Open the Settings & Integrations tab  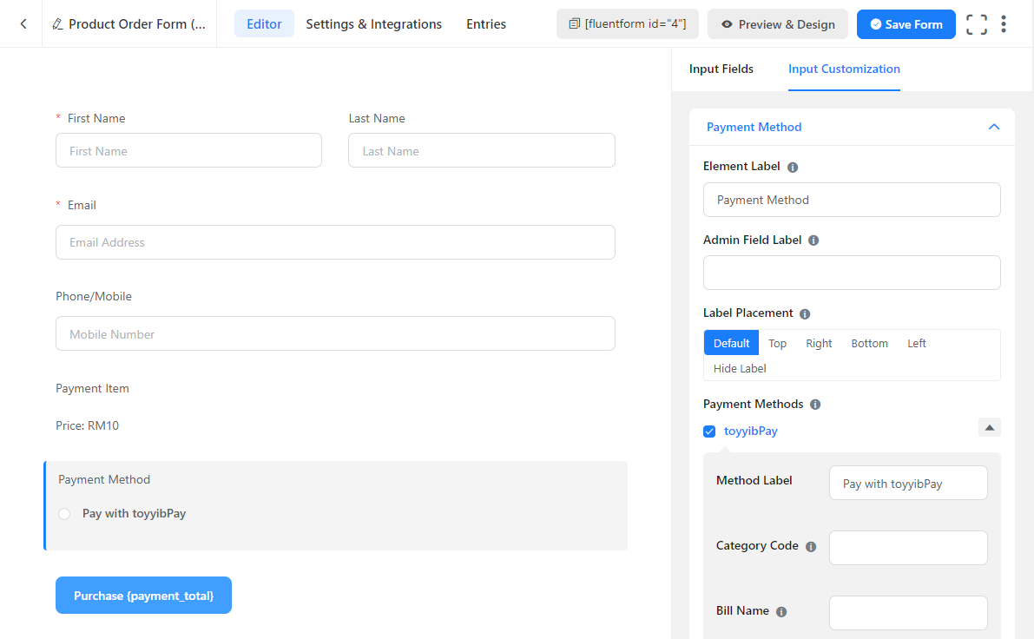coord(373,24)
